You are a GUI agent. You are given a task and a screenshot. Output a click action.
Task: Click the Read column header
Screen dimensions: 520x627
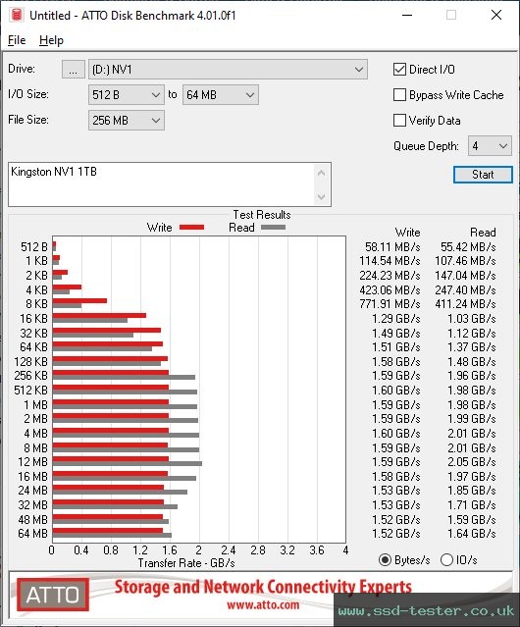coord(483,233)
